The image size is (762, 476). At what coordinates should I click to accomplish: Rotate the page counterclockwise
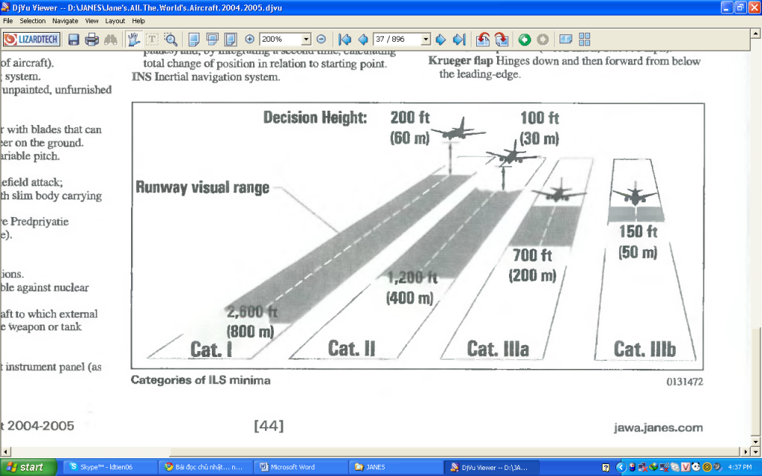point(483,39)
